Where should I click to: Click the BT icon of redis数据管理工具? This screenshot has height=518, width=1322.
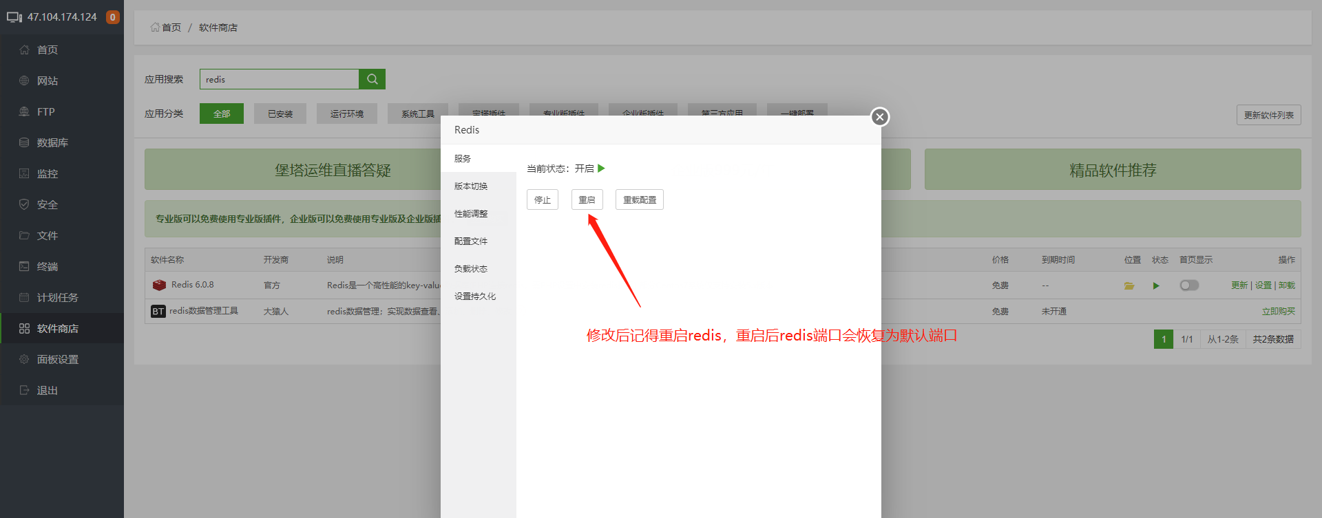(x=158, y=312)
